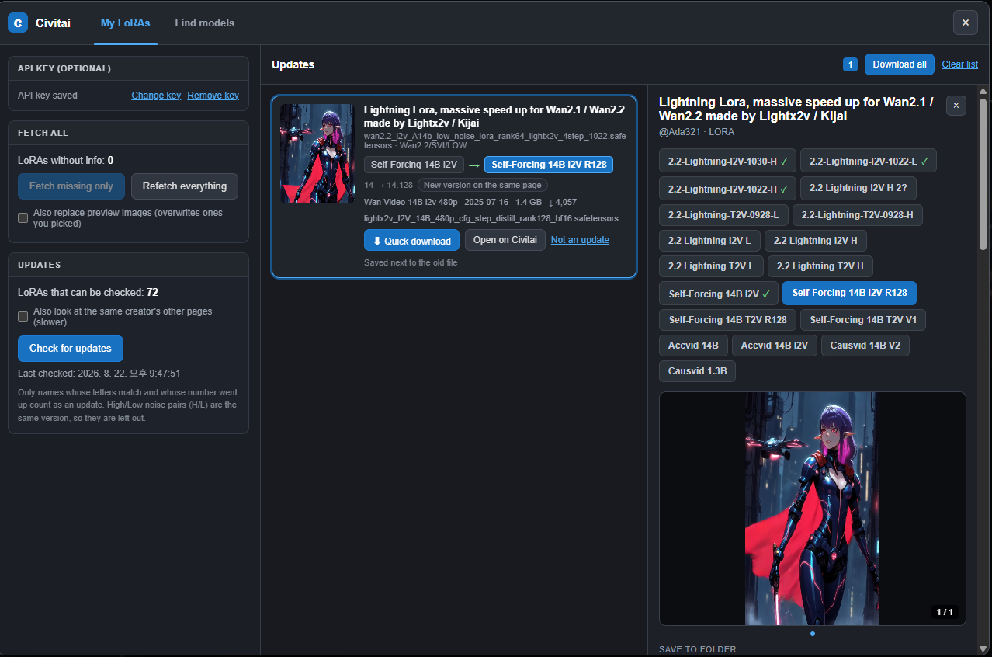
Task: Close the Lightning Lora detail panel
Action: (x=956, y=105)
